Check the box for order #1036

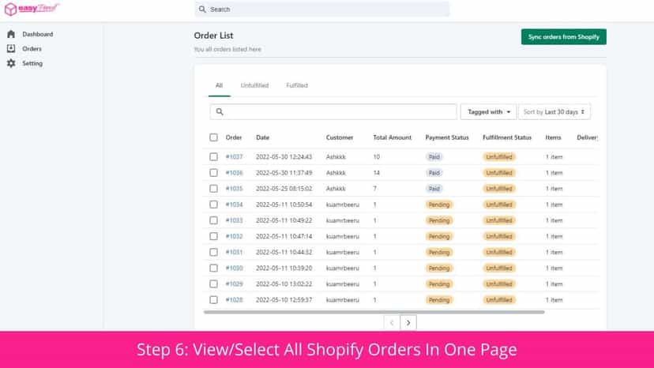click(x=213, y=173)
